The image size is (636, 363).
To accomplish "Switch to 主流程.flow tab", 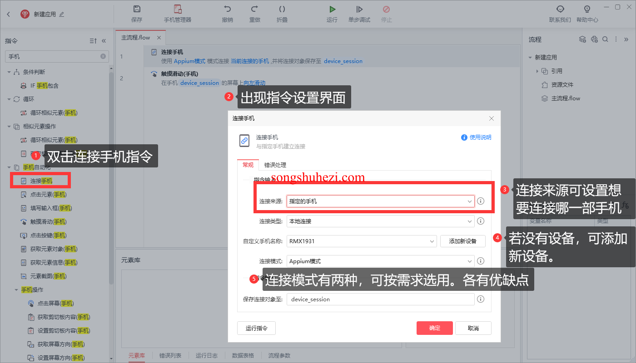I will 135,38.
